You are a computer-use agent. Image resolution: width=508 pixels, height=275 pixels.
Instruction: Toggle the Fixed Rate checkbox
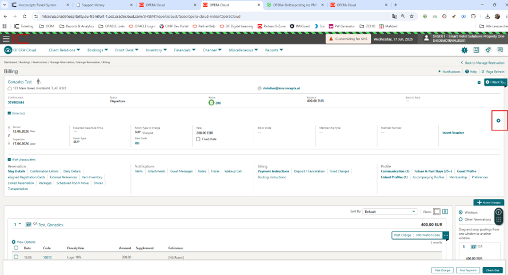(198, 139)
